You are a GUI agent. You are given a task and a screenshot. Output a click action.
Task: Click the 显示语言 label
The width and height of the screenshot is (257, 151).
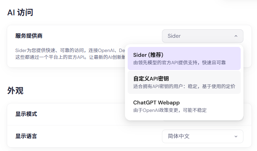pyautogui.click(x=26, y=136)
